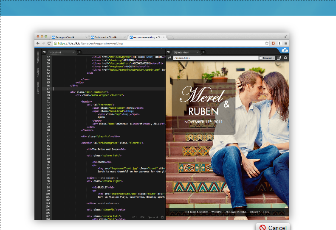The height and width of the screenshot is (230, 336).
Task: Click 'WEDDING' link in preview nav
Action: click(x=217, y=212)
